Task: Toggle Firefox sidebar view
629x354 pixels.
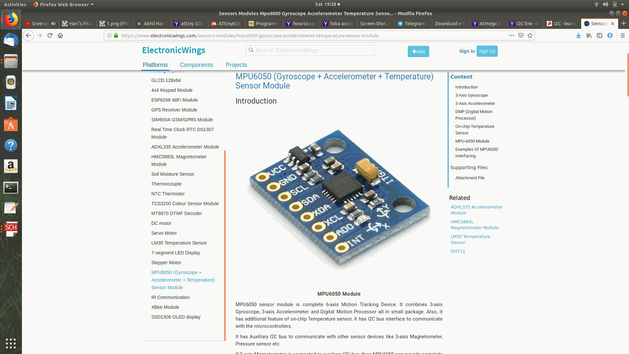Action: click(x=600, y=35)
